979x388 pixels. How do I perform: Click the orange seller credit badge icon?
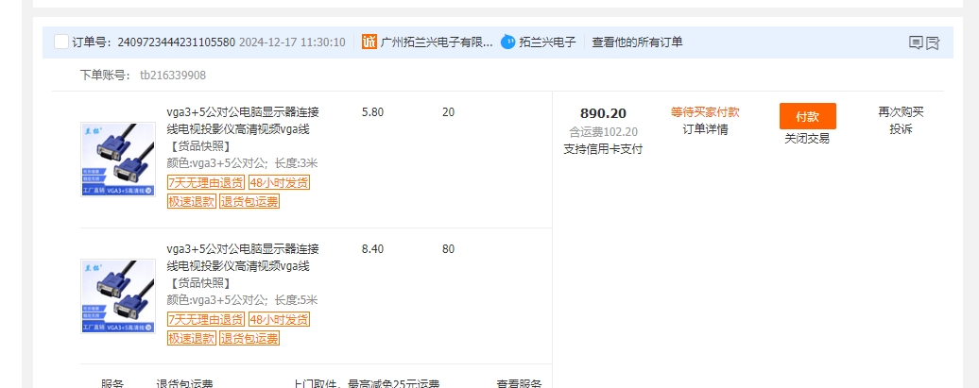click(x=369, y=42)
